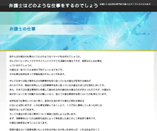The height and width of the screenshot is (131, 157).
Task: Click the blurred tagline text right of site title
Action: [x=125, y=4]
